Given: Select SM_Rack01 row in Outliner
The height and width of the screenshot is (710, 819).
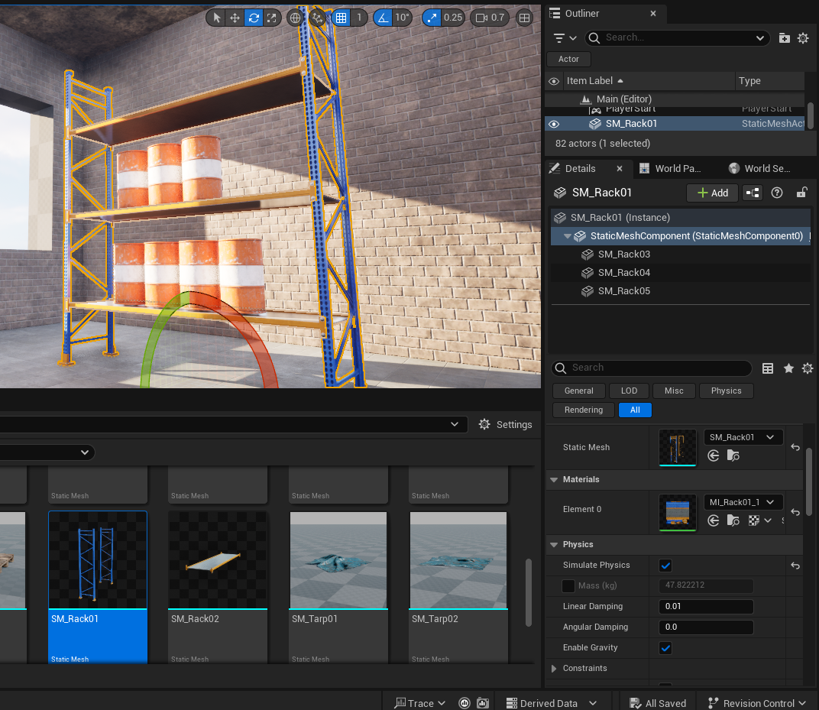Looking at the screenshot, I should [675, 124].
